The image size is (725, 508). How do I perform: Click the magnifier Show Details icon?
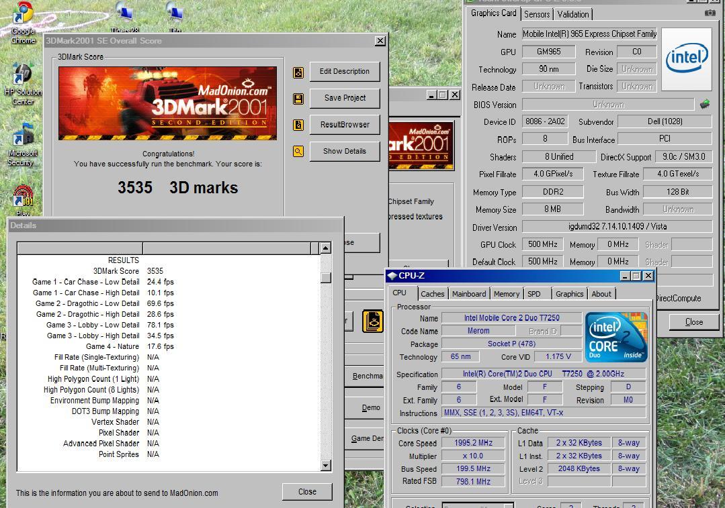[x=298, y=151]
